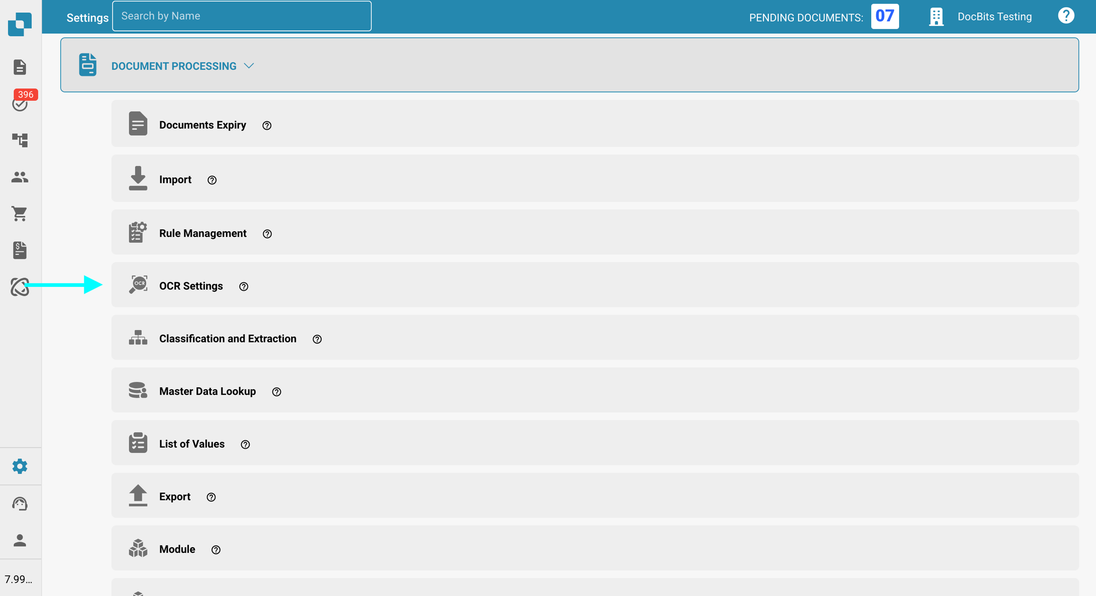Expand the OCR Settings row
1096x596 pixels.
[191, 286]
